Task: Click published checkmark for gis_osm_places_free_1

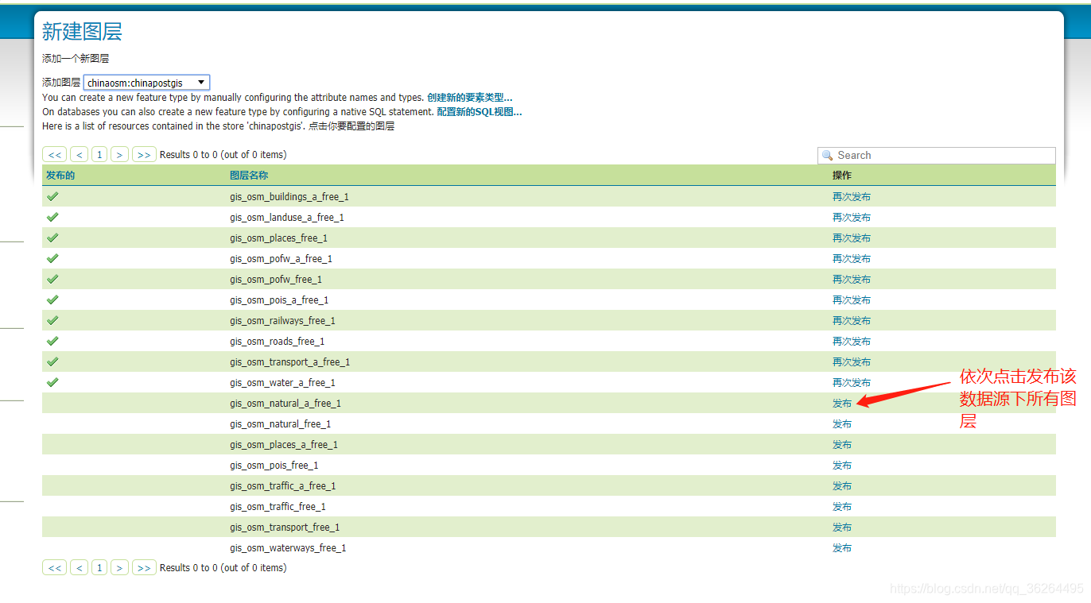Action: (x=52, y=238)
